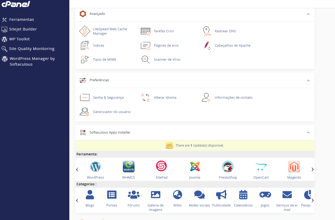Collapse the Preferências section
Viewport: 335px width, 220px height.
[308, 80]
